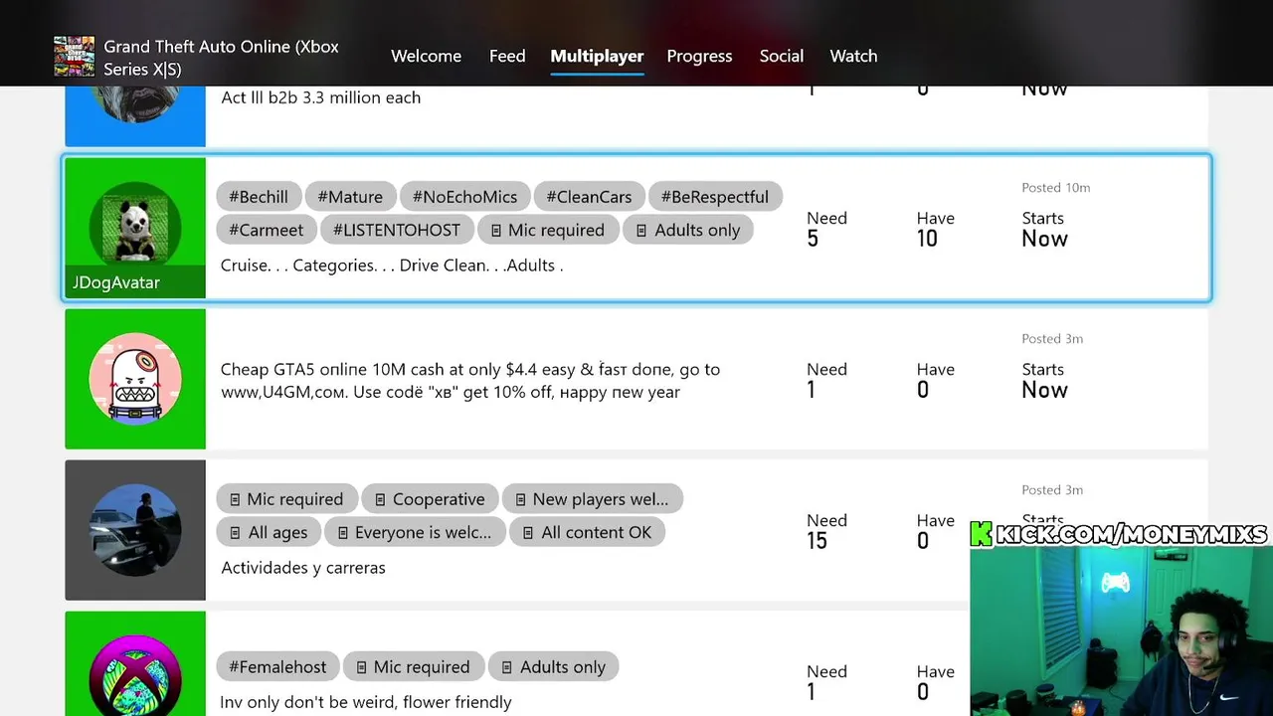The image size is (1273, 716).
Task: Click Adults only tag on JDogAvatar post
Action: 688,230
